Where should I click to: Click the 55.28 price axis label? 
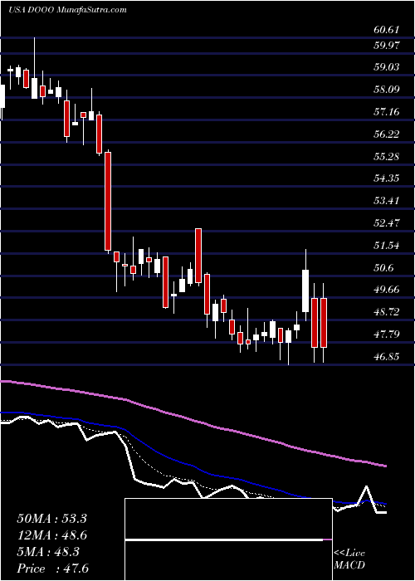click(385, 156)
